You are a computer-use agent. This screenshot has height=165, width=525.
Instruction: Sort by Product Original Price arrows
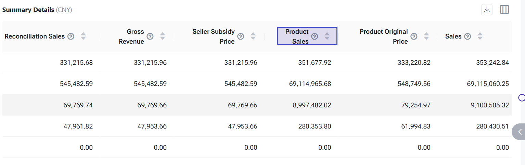[426, 36]
